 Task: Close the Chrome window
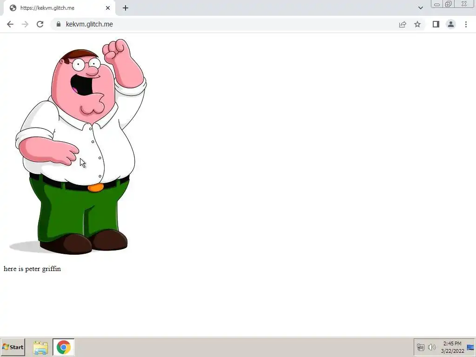(x=464, y=4)
